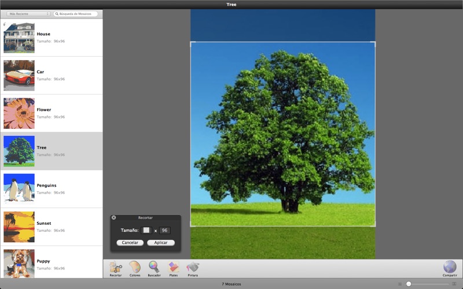Select the House mosaic in the list
The height and width of the screenshot is (289, 463).
[52, 38]
